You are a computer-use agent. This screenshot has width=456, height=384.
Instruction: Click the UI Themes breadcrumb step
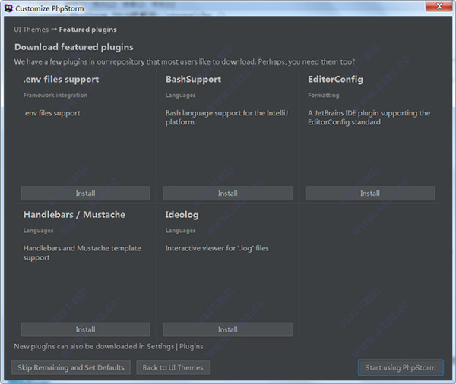click(x=31, y=30)
